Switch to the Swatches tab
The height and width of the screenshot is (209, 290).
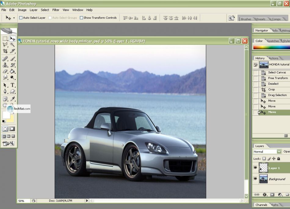[x=273, y=41]
